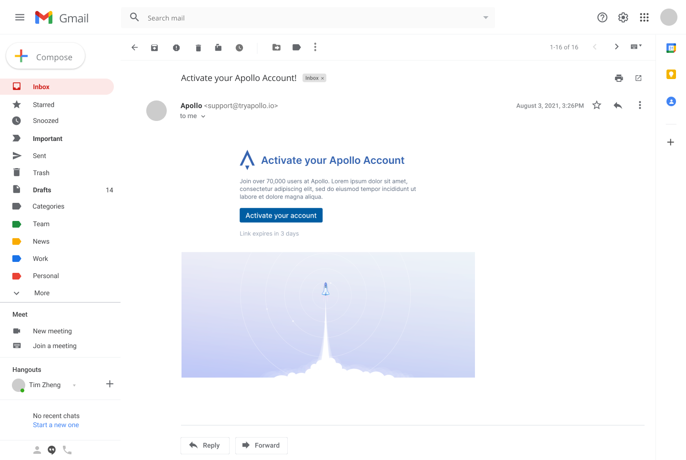Archive this email
686x460 pixels.
[x=154, y=48]
